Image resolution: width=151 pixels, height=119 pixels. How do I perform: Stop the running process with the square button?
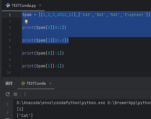pyautogui.click(x=15, y=94)
